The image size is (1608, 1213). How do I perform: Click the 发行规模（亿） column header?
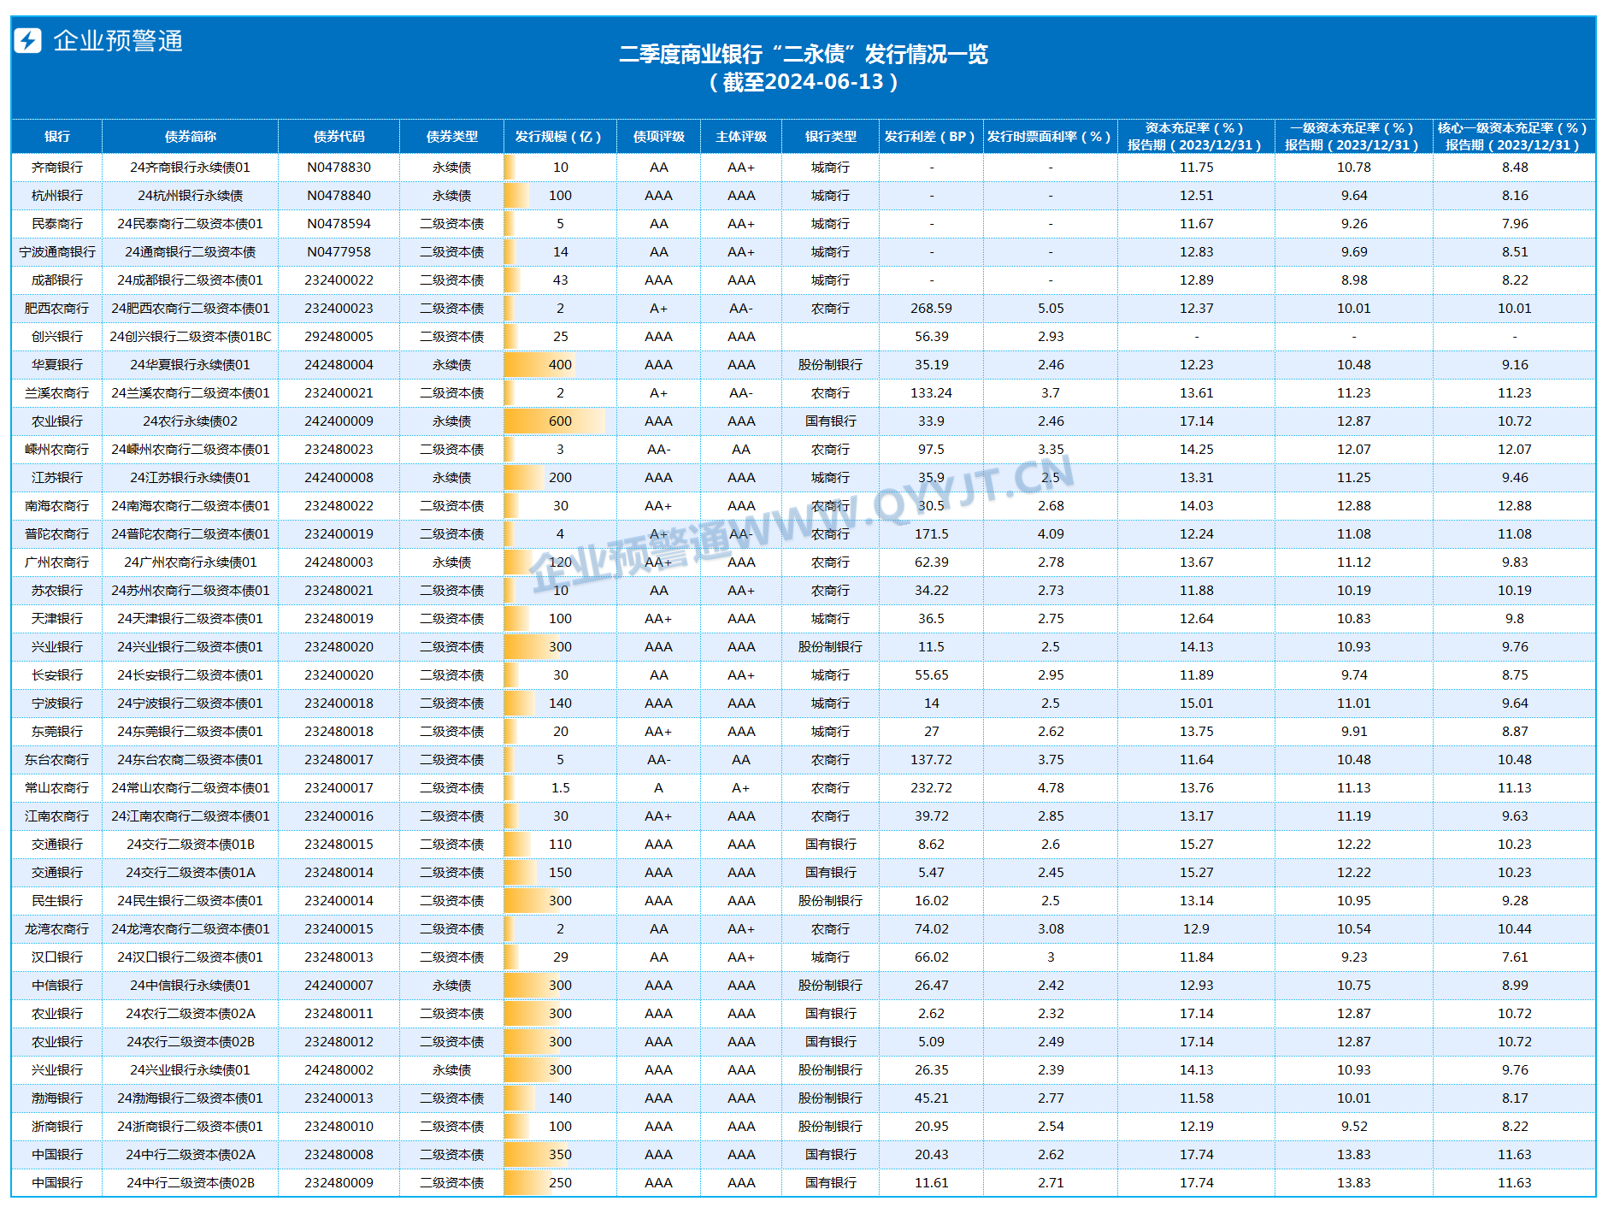pyautogui.click(x=560, y=137)
